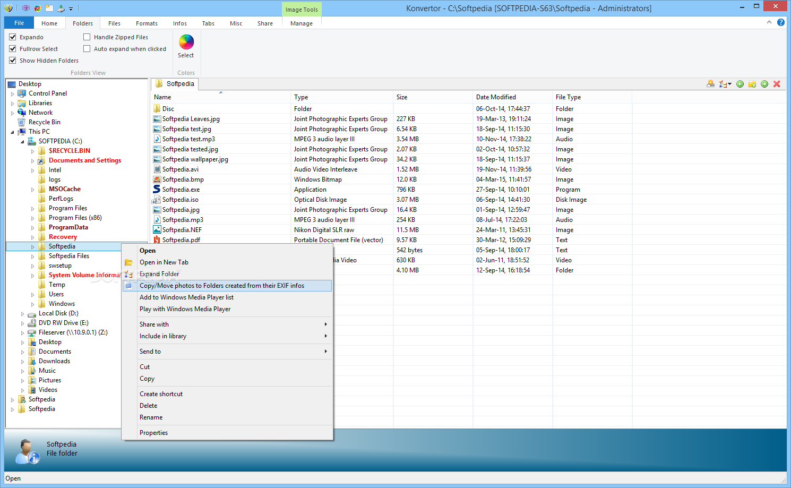Switch to the Infos ribbon tab
Viewport: 791px width, 488px height.
pyautogui.click(x=180, y=23)
